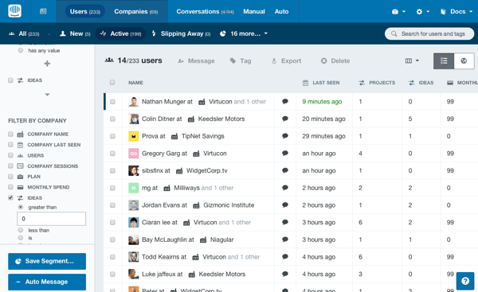The height and width of the screenshot is (292, 478).
Task: Click the Save Segment button
Action: (x=47, y=261)
